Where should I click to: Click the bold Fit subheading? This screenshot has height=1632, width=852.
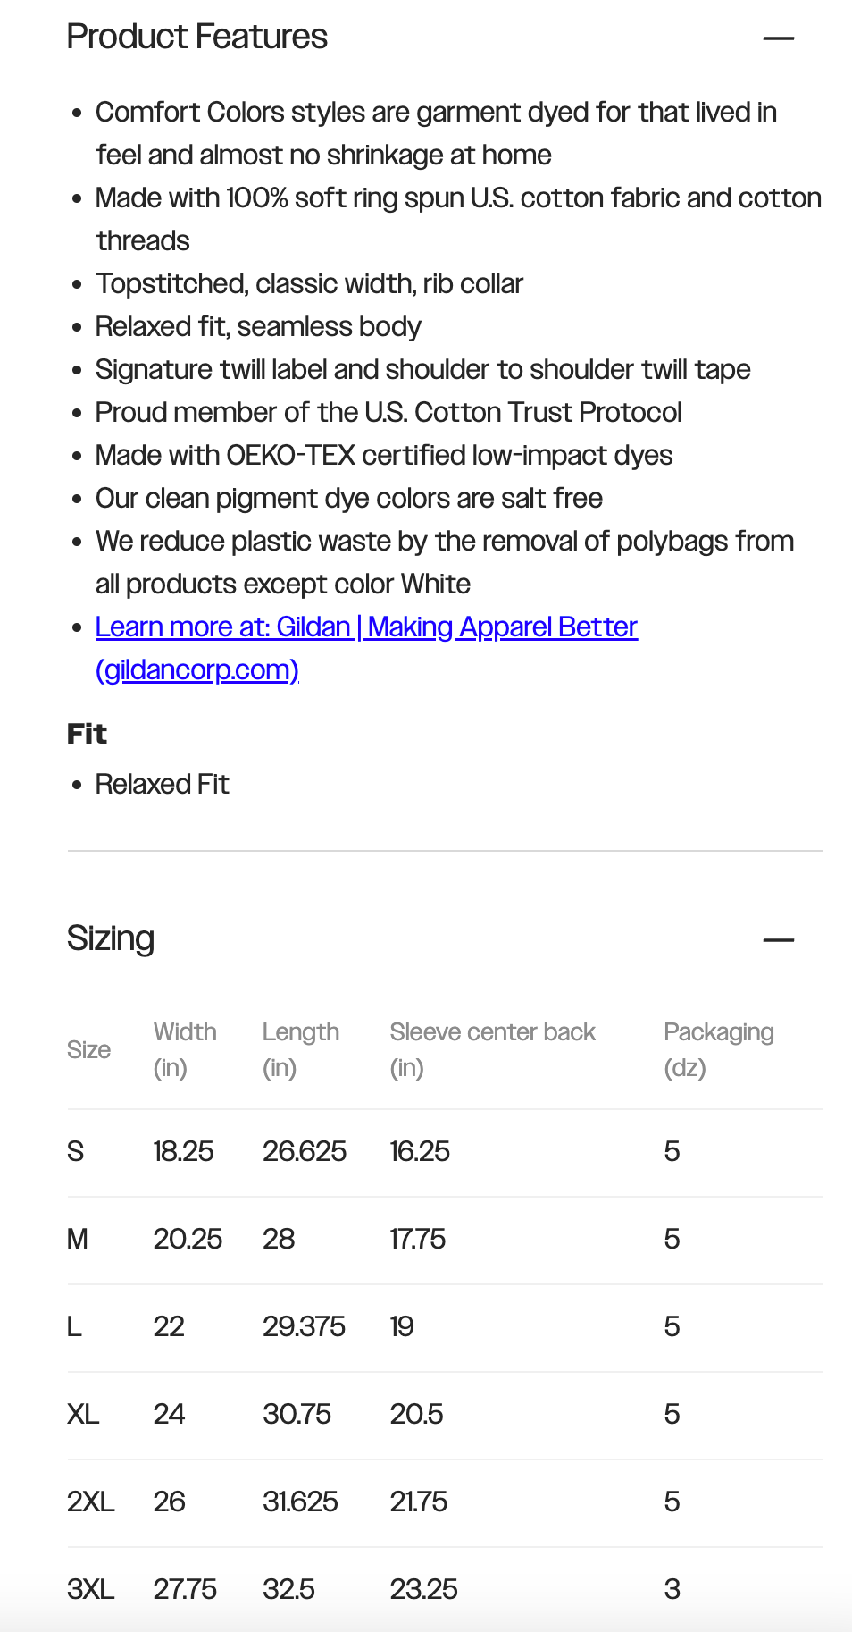point(87,734)
